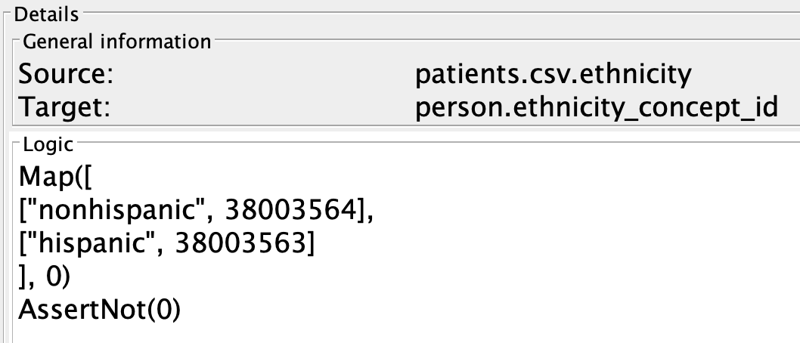Select the Source: label
The image size is (800, 343).
[x=66, y=74]
